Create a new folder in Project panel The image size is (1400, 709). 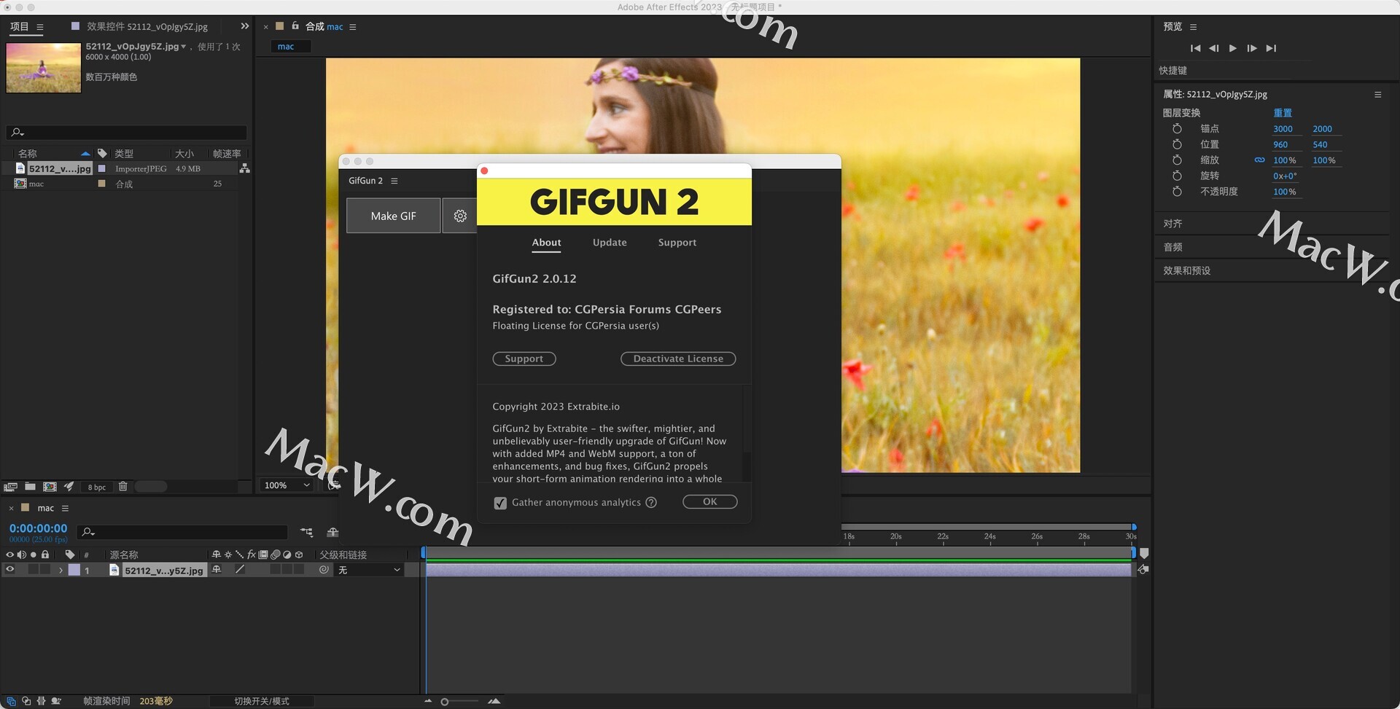[30, 487]
